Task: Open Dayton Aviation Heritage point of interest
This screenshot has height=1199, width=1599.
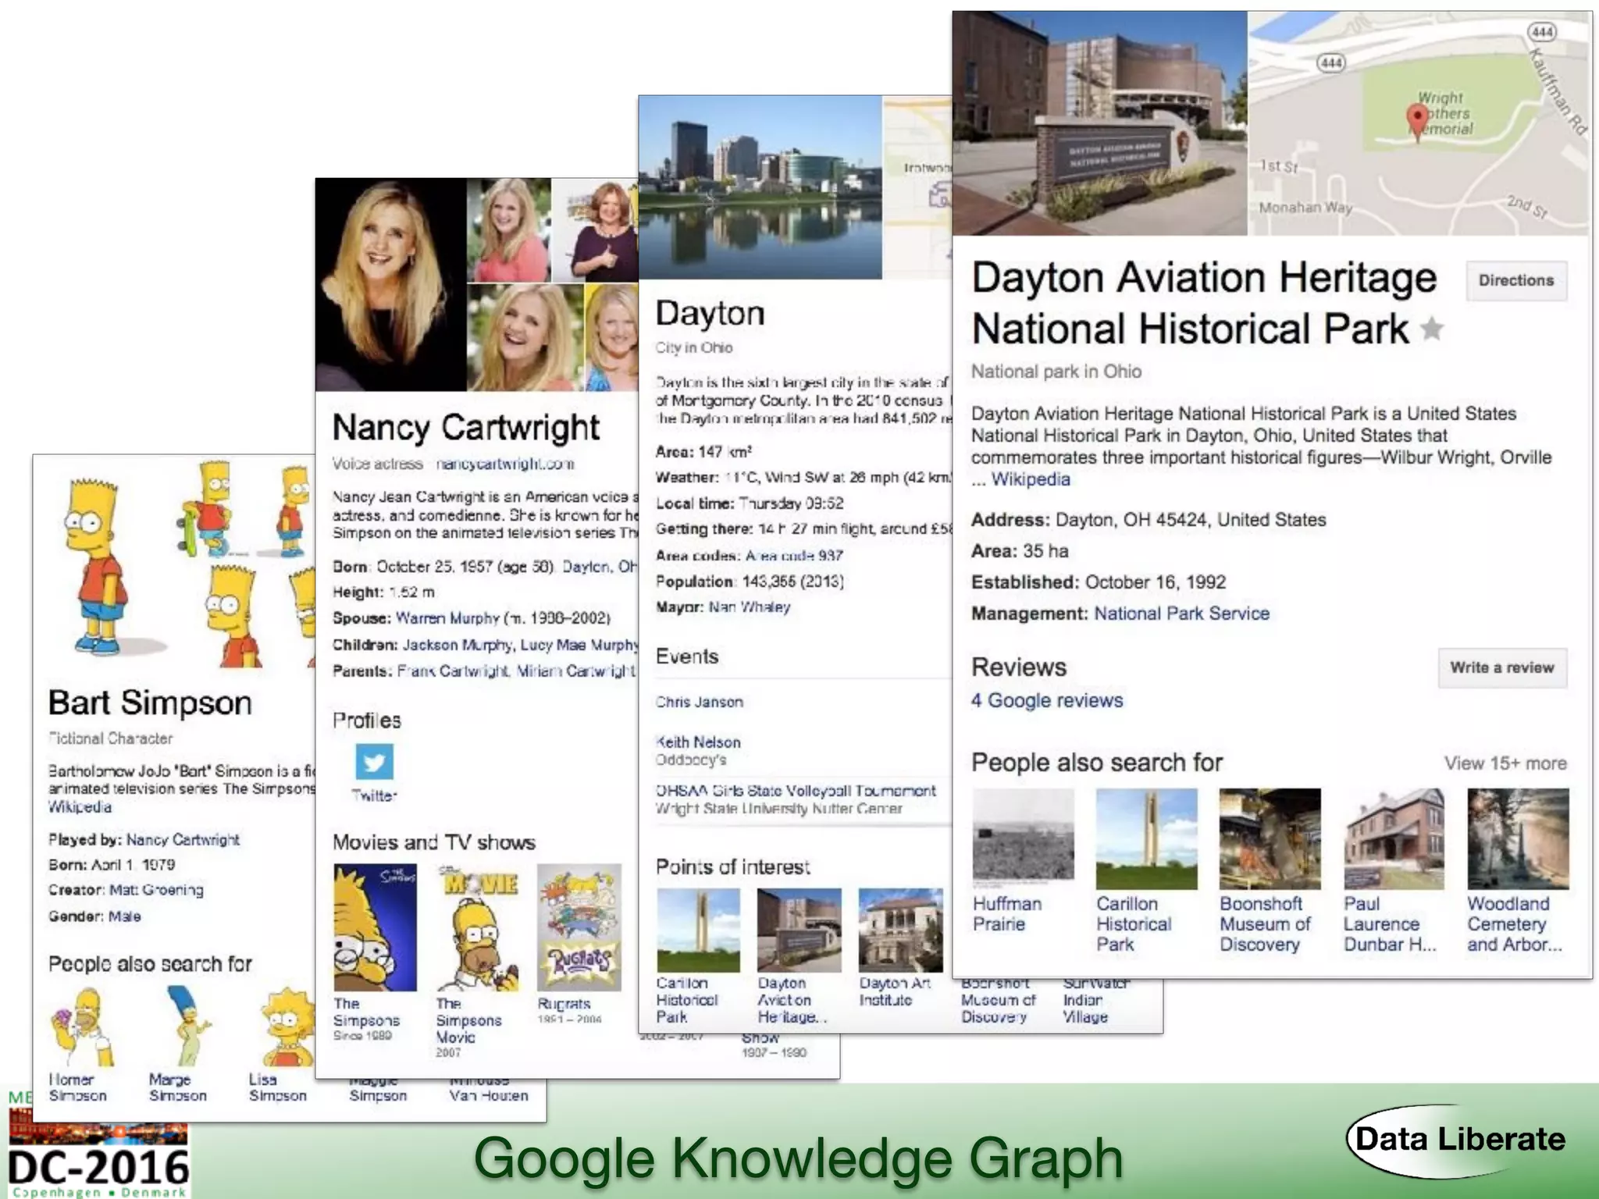Action: click(x=799, y=930)
